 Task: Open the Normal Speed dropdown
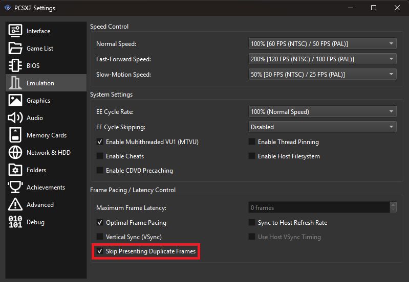322,44
